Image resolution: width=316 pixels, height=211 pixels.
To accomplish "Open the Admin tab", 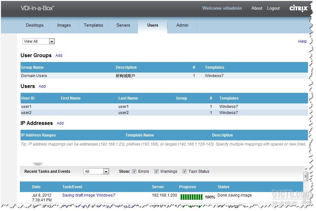I will (182, 25).
